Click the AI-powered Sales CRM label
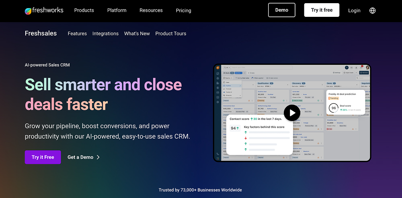 point(47,65)
